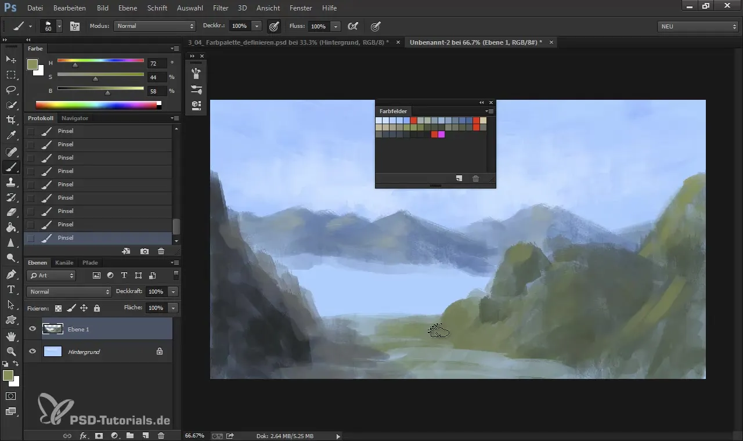The width and height of the screenshot is (743, 441).
Task: Select the Clone Stamp tool
Action: click(x=11, y=182)
